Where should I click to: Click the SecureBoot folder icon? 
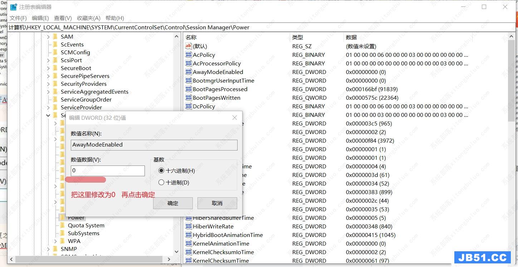pos(55,68)
